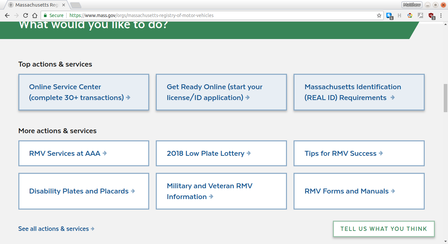
Task: Open RMV Forms and Manuals
Action: 359,191
